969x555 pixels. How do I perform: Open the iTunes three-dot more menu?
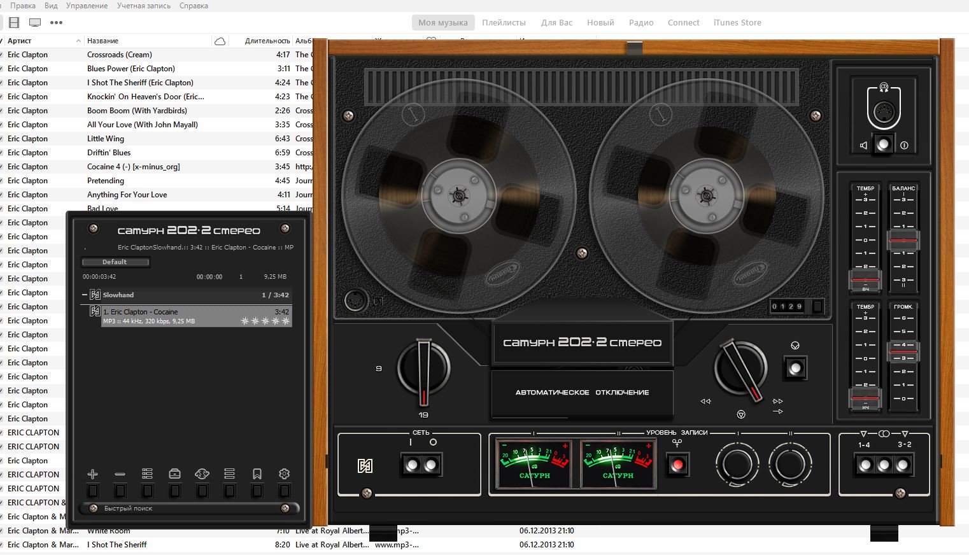57,22
